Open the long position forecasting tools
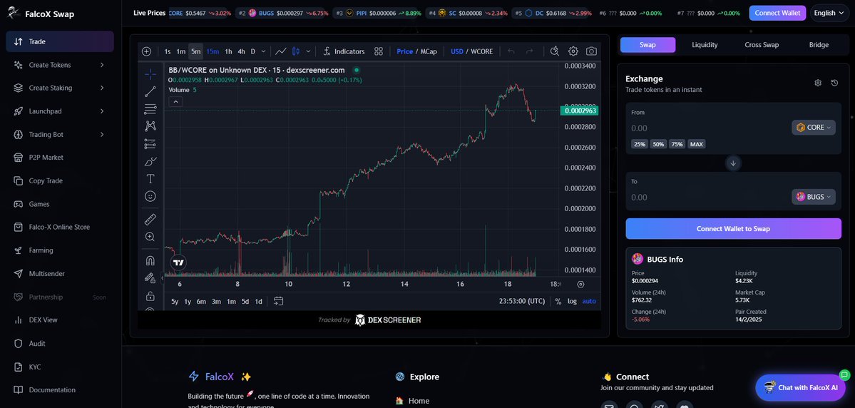The height and width of the screenshot is (408, 855). [150, 144]
